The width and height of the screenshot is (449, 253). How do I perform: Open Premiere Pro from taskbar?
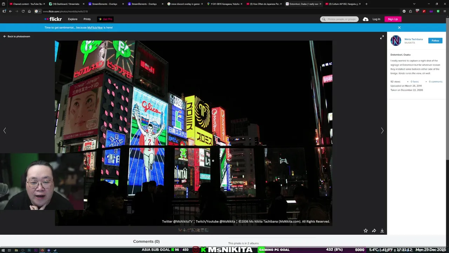[35, 250]
